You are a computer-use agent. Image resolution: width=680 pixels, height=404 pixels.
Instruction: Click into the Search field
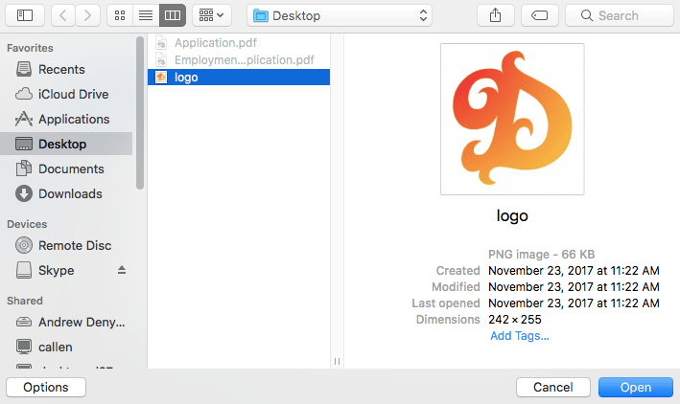(x=620, y=15)
